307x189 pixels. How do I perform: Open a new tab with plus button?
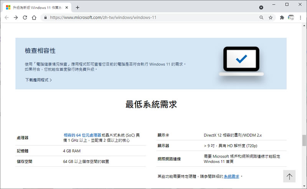pyautogui.click(x=78, y=7)
